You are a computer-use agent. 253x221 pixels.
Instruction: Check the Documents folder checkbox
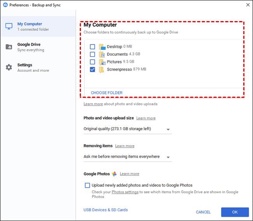click(93, 55)
